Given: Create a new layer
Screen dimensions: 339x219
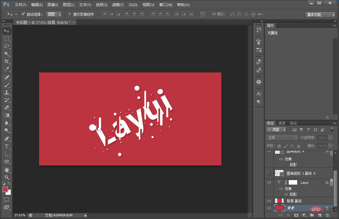Looking at the screenshot, I should tap(319, 215).
